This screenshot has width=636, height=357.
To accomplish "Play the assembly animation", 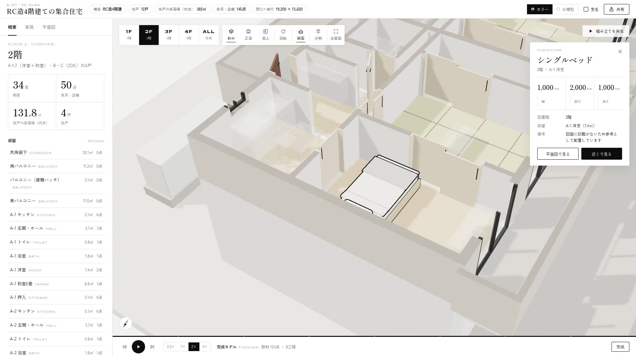I will (138, 347).
